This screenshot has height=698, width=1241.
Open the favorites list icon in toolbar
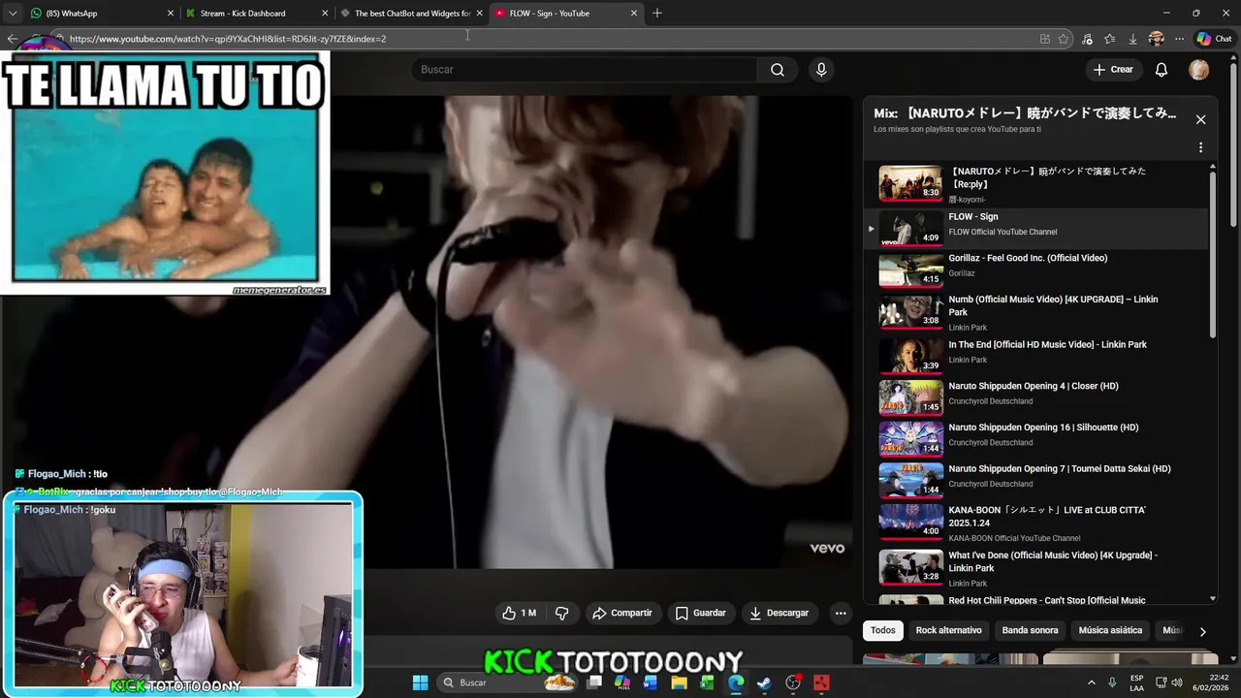1110,39
